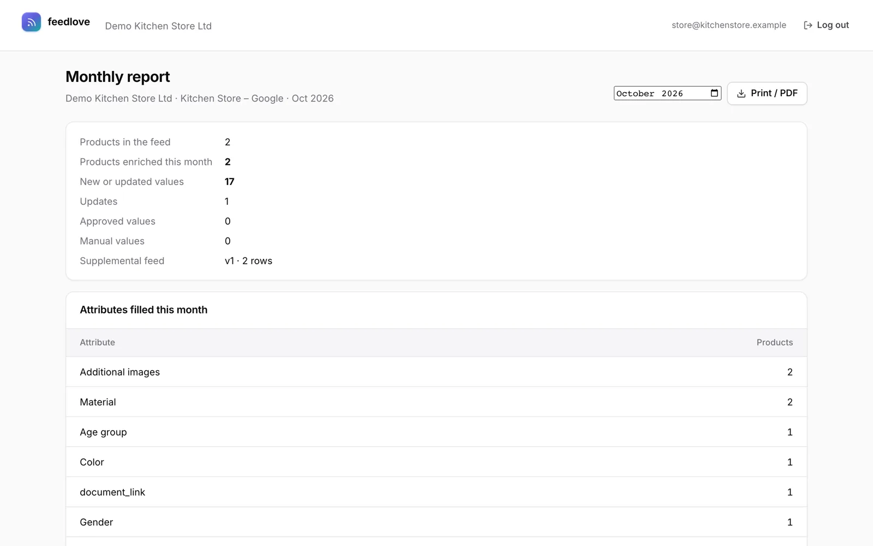
Task: Click the Approved values label
Action: [117, 221]
